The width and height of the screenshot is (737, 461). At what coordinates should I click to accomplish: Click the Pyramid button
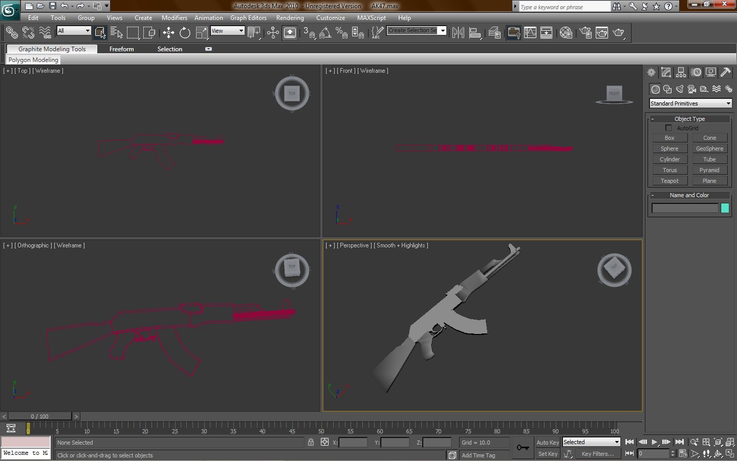click(709, 170)
